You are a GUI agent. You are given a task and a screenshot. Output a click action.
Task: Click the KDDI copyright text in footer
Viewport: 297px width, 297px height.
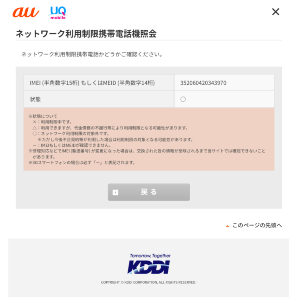[x=148, y=282]
